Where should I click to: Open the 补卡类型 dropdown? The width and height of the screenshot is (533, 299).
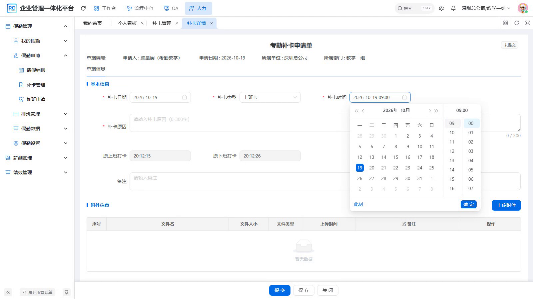point(270,97)
